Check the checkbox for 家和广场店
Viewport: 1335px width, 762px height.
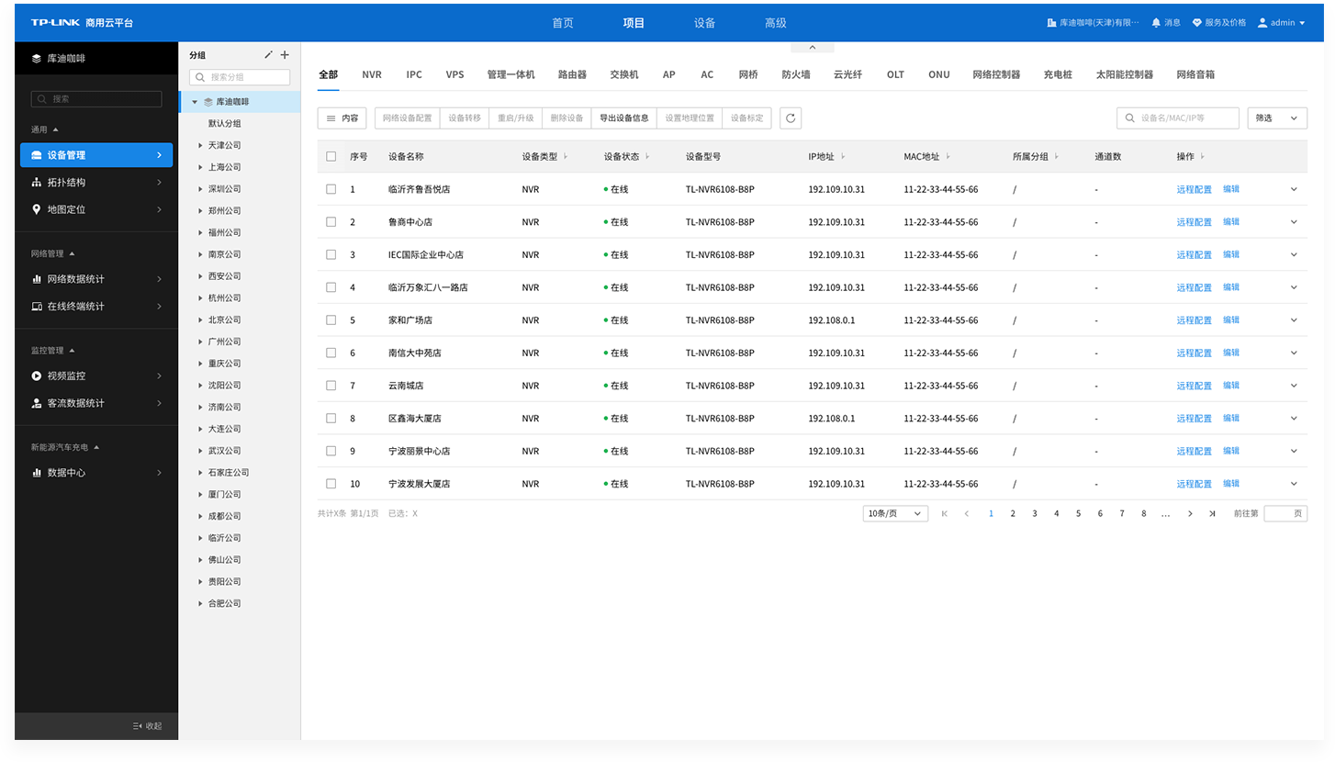coord(331,319)
